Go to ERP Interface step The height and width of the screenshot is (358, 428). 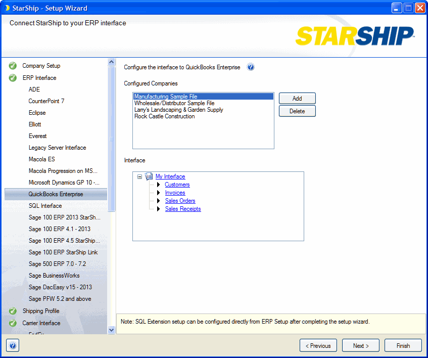39,78
